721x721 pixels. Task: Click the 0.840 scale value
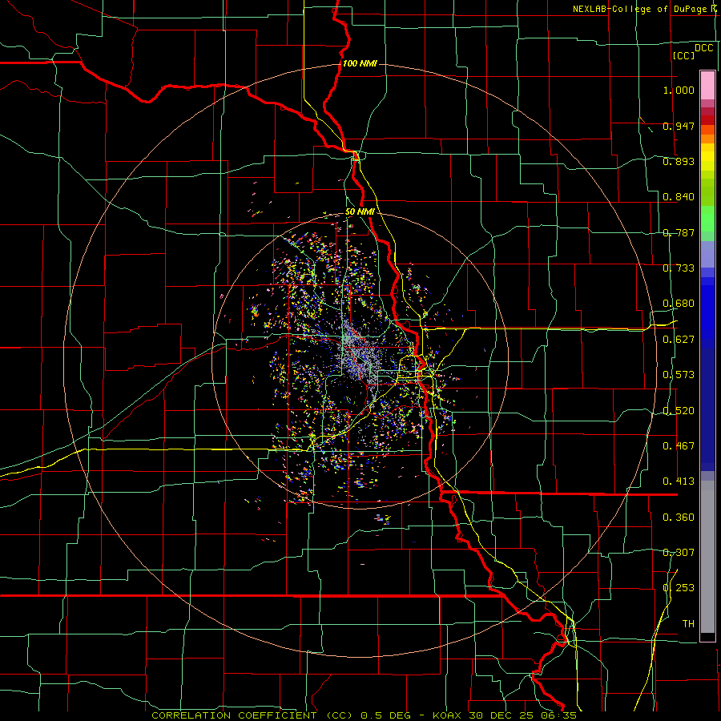tap(679, 197)
